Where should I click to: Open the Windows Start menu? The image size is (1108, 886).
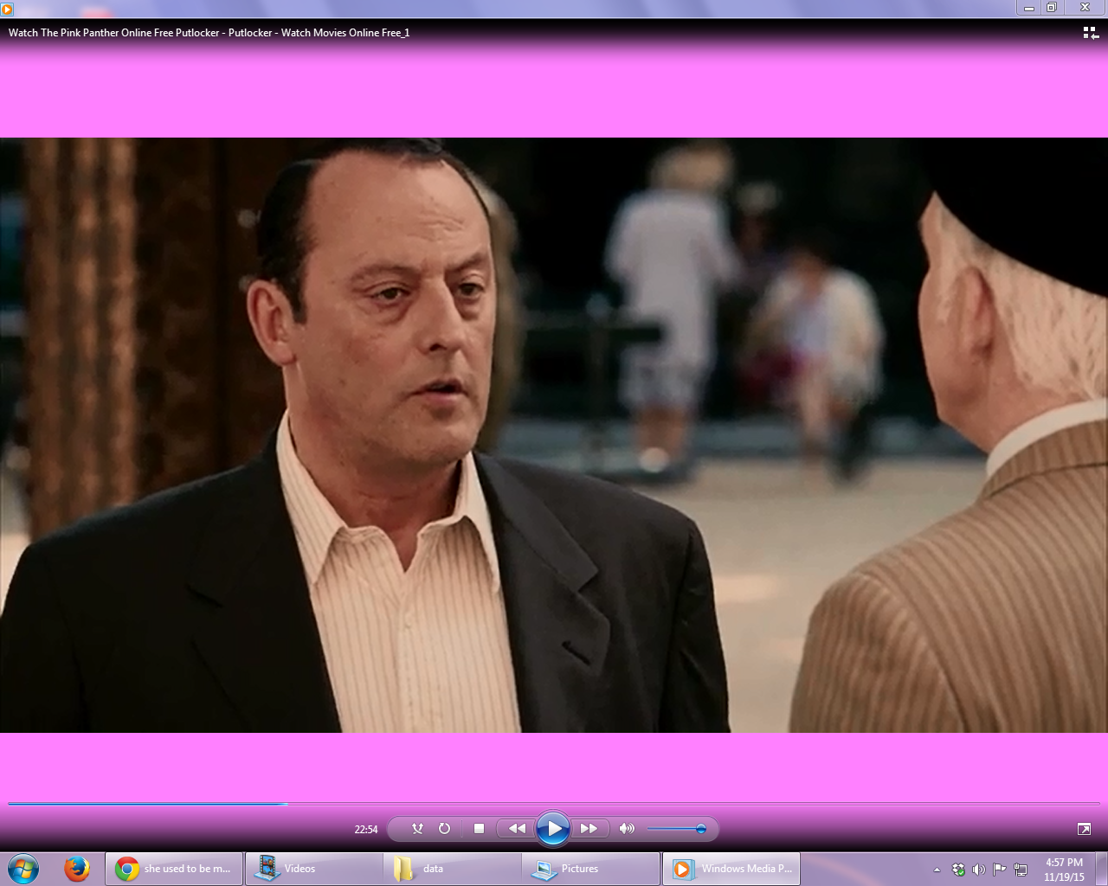click(x=23, y=869)
